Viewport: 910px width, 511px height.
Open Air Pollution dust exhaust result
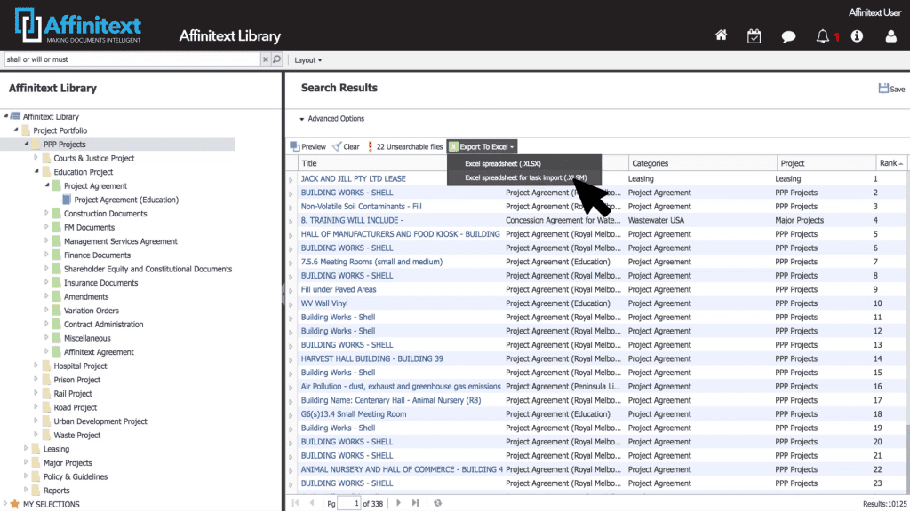coord(401,387)
